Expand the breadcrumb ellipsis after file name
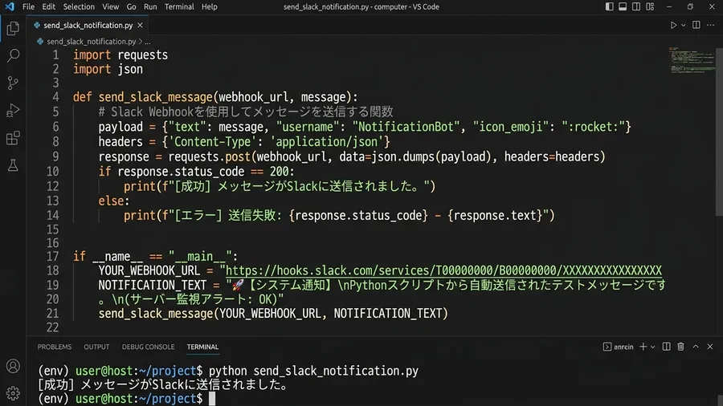Image resolution: width=723 pixels, height=406 pixels. [148, 42]
